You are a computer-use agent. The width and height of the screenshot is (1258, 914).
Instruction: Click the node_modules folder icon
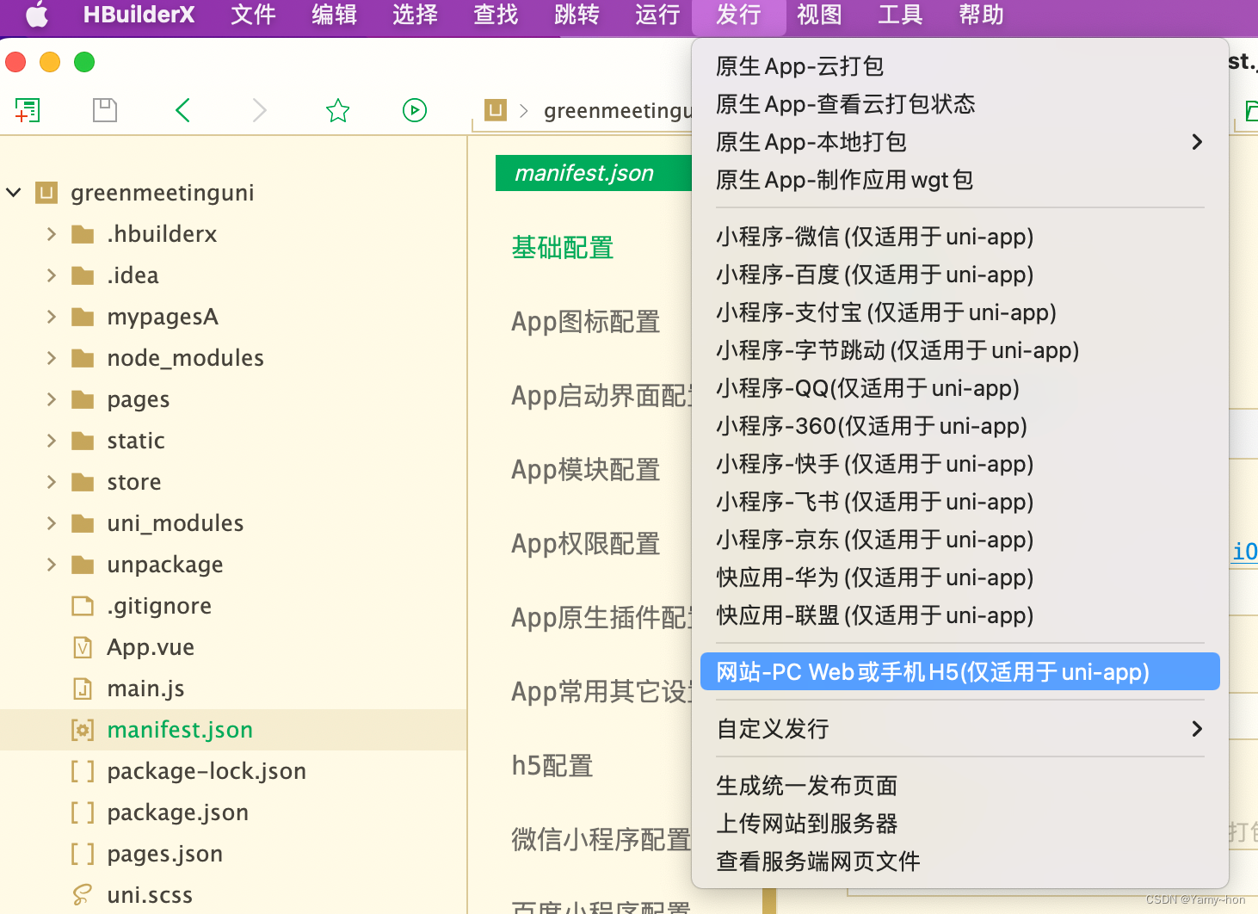(x=83, y=358)
